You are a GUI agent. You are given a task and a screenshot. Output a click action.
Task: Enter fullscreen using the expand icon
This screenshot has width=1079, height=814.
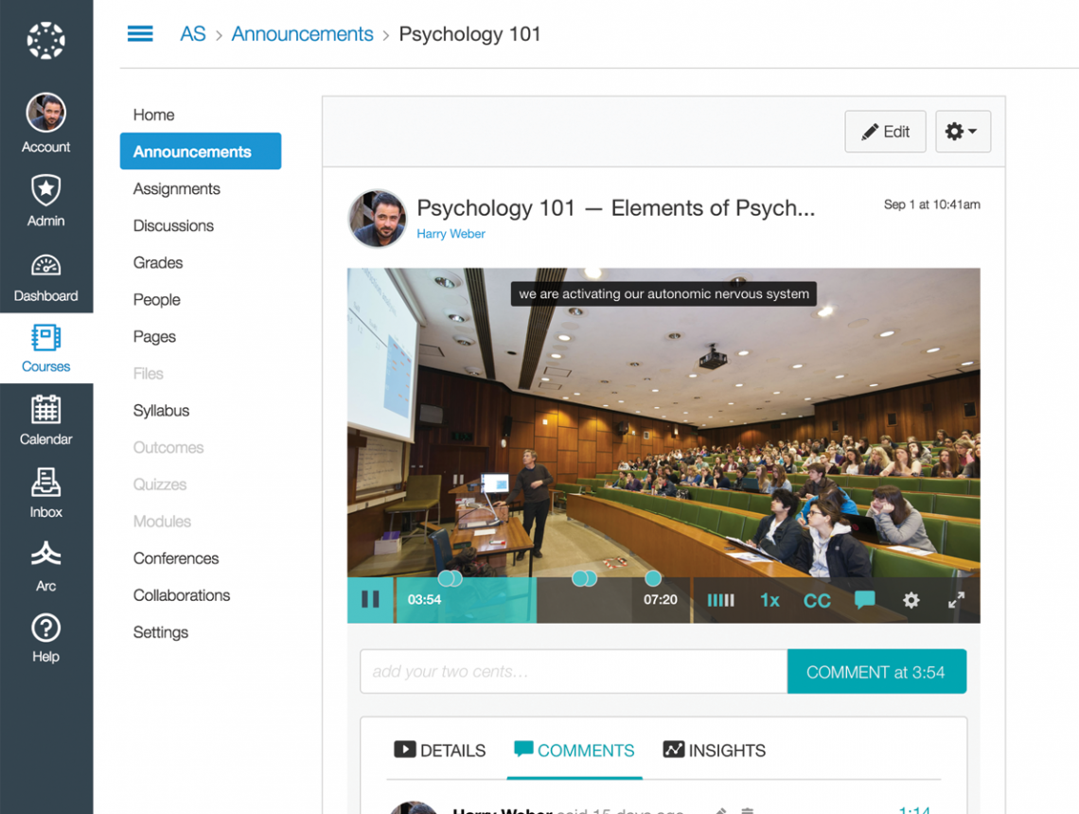[956, 600]
